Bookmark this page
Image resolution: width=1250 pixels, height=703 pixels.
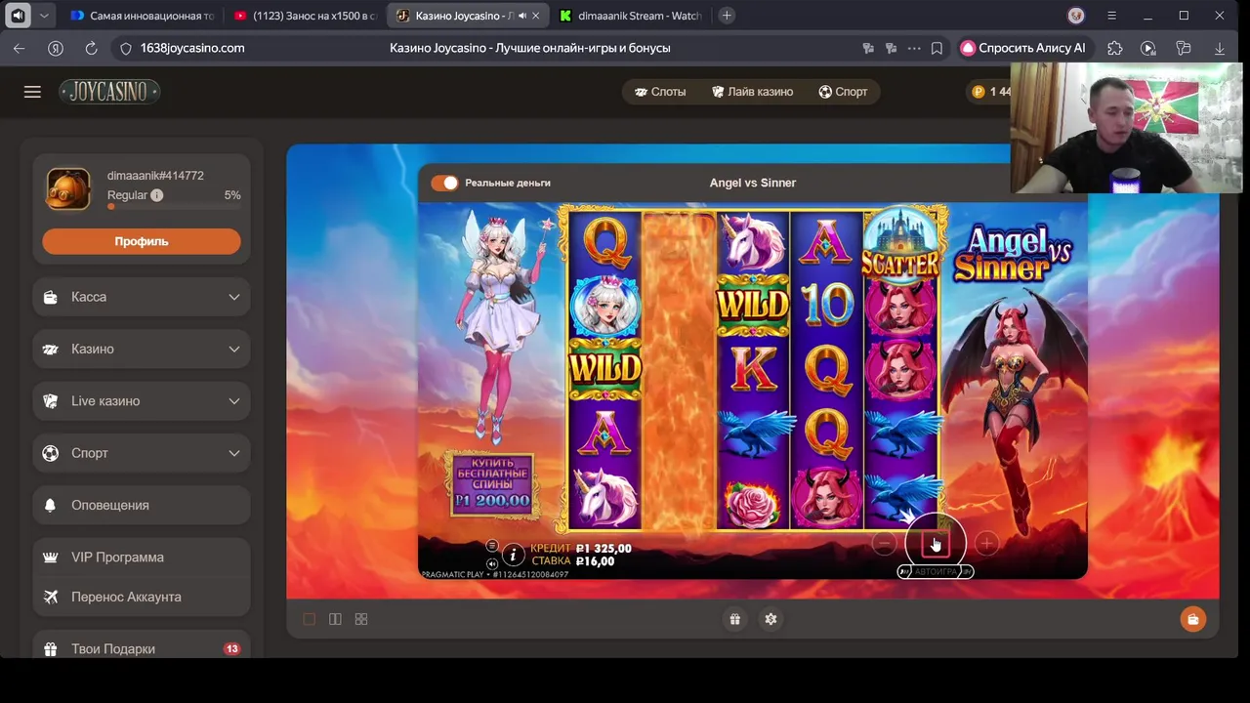937,48
